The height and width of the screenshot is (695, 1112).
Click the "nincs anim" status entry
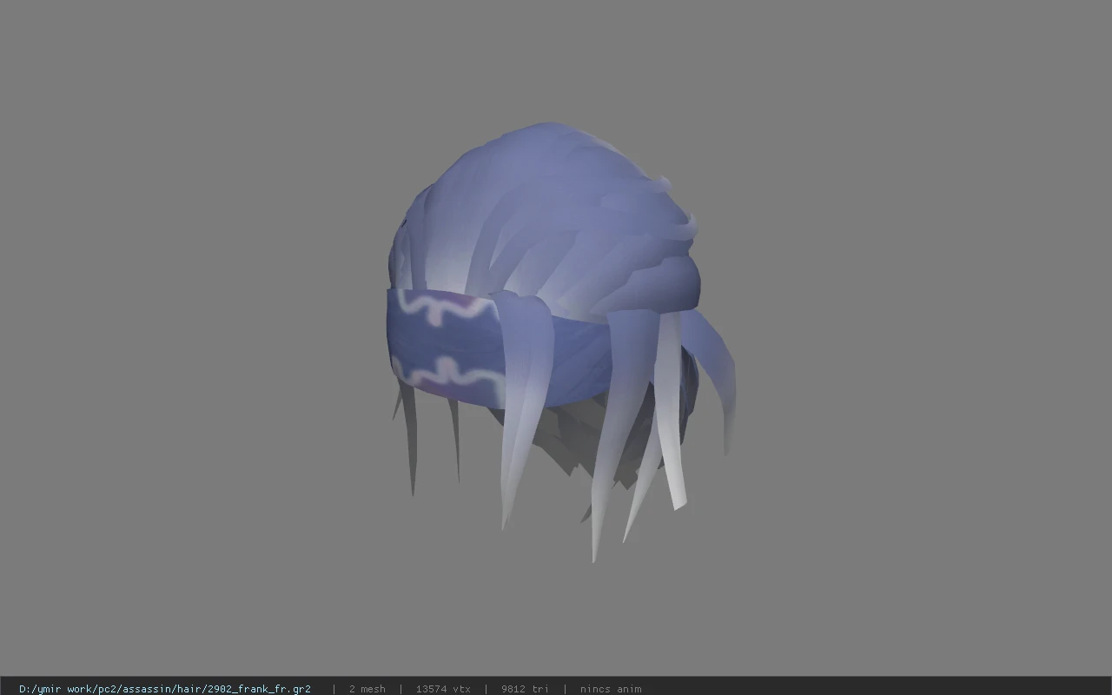(611, 689)
